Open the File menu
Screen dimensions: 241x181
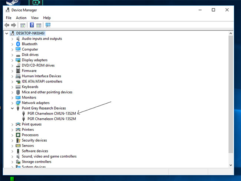pos(9,17)
